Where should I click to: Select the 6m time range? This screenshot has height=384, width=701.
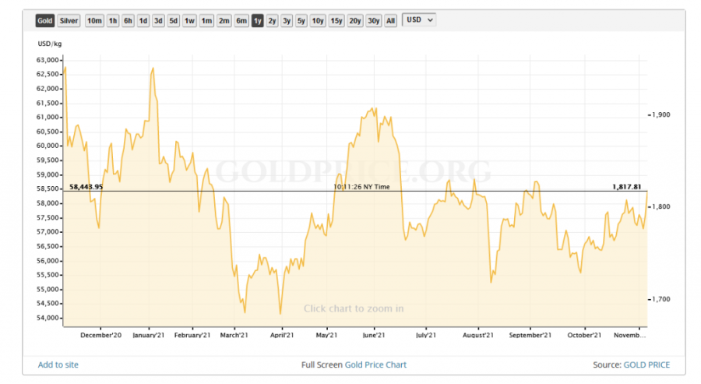(x=241, y=20)
